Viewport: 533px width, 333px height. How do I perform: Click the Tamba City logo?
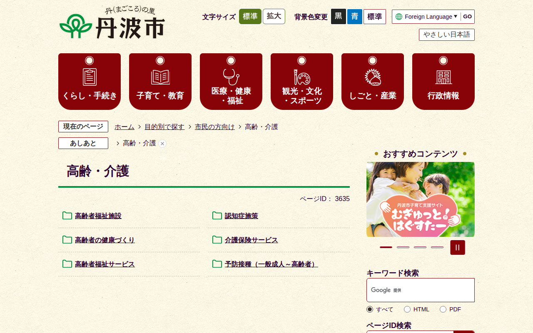(112, 22)
